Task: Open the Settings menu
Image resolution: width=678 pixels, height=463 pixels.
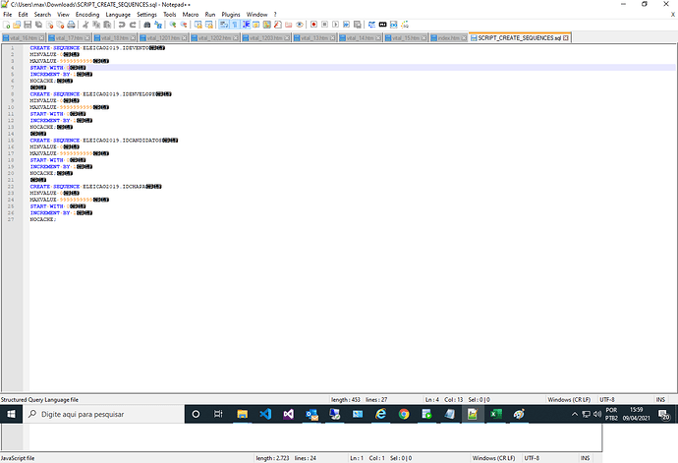Action: (147, 15)
